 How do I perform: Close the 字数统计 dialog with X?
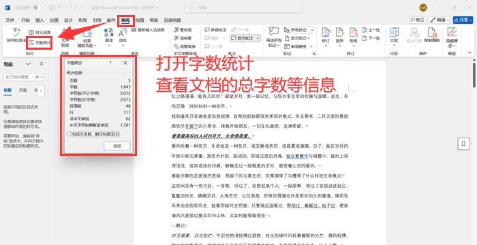pos(125,63)
